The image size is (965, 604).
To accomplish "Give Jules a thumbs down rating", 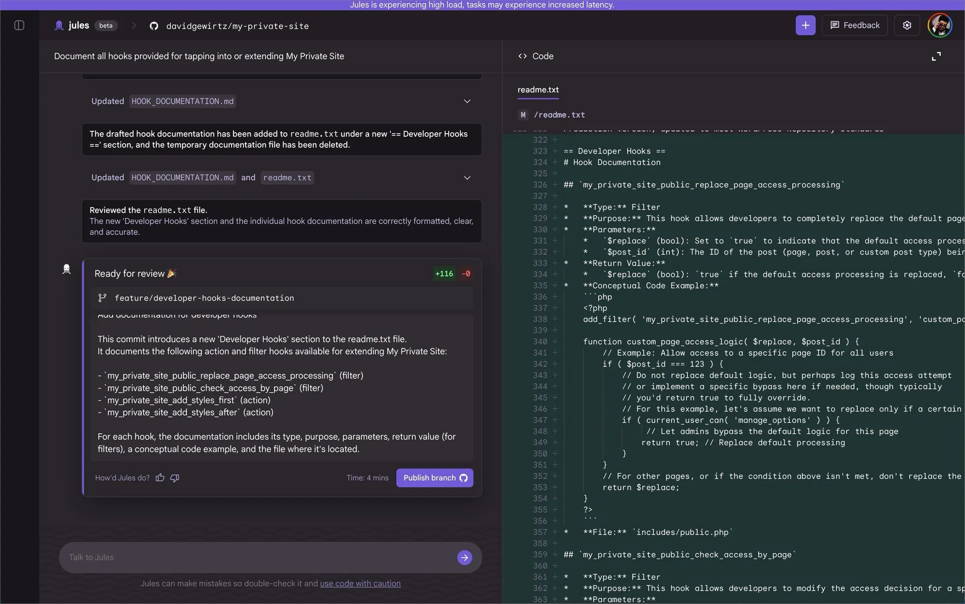I will 174,478.
